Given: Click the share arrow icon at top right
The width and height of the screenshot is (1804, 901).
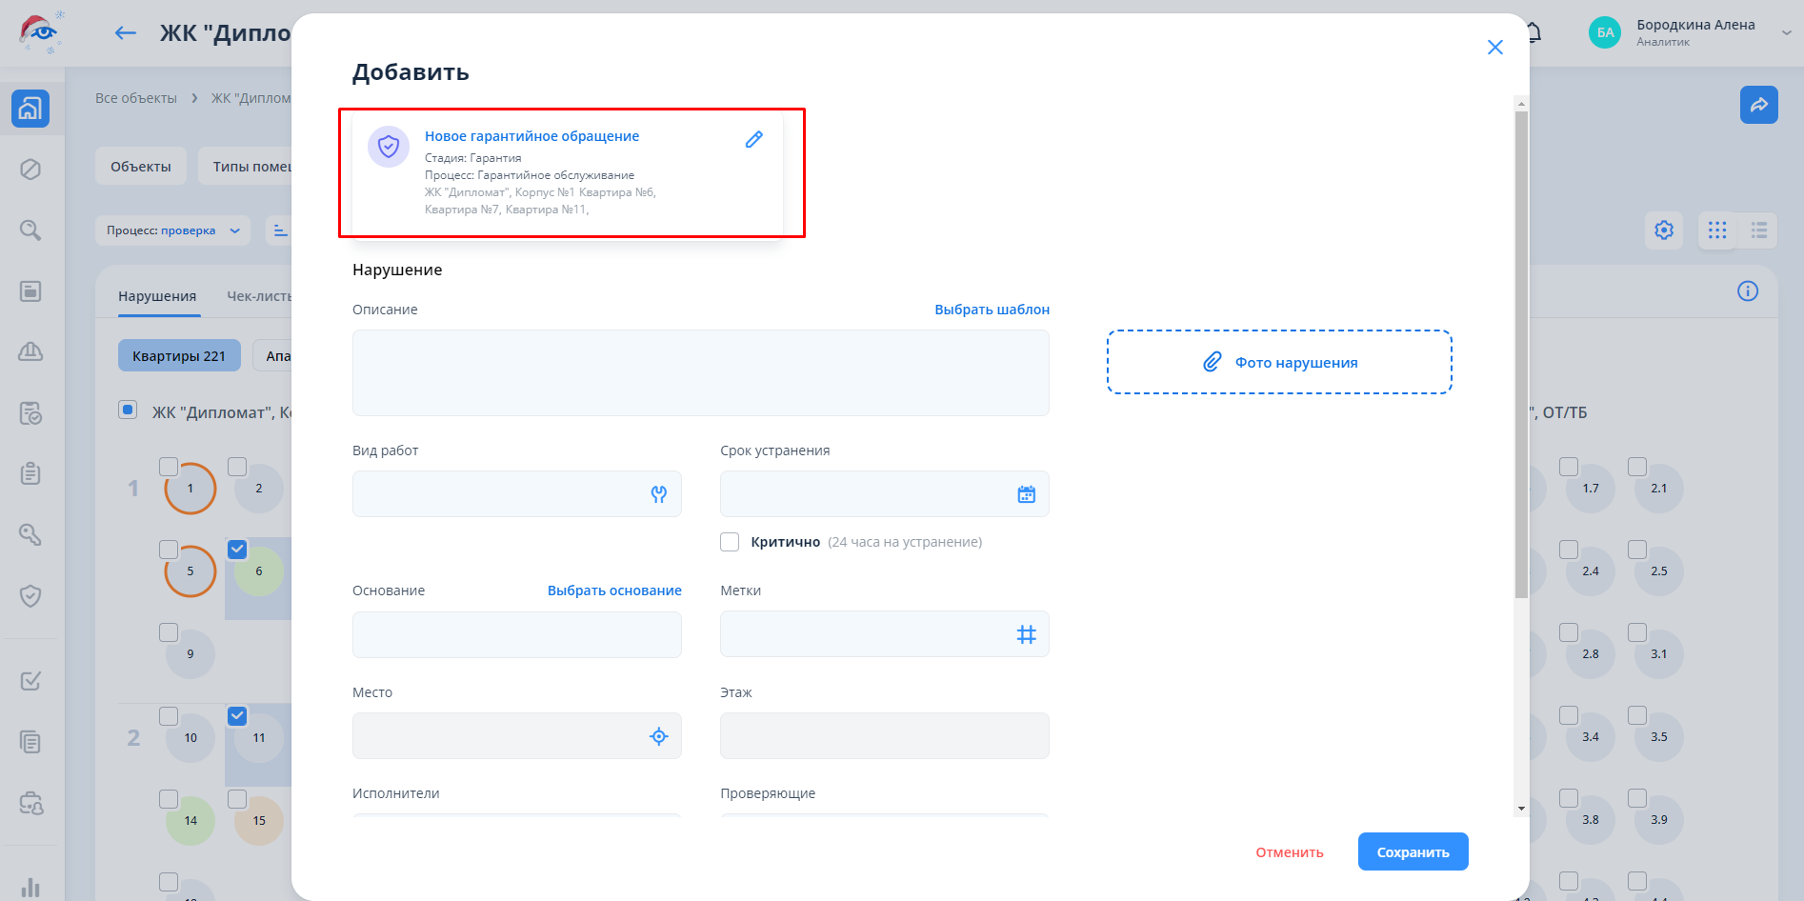Looking at the screenshot, I should [1758, 105].
